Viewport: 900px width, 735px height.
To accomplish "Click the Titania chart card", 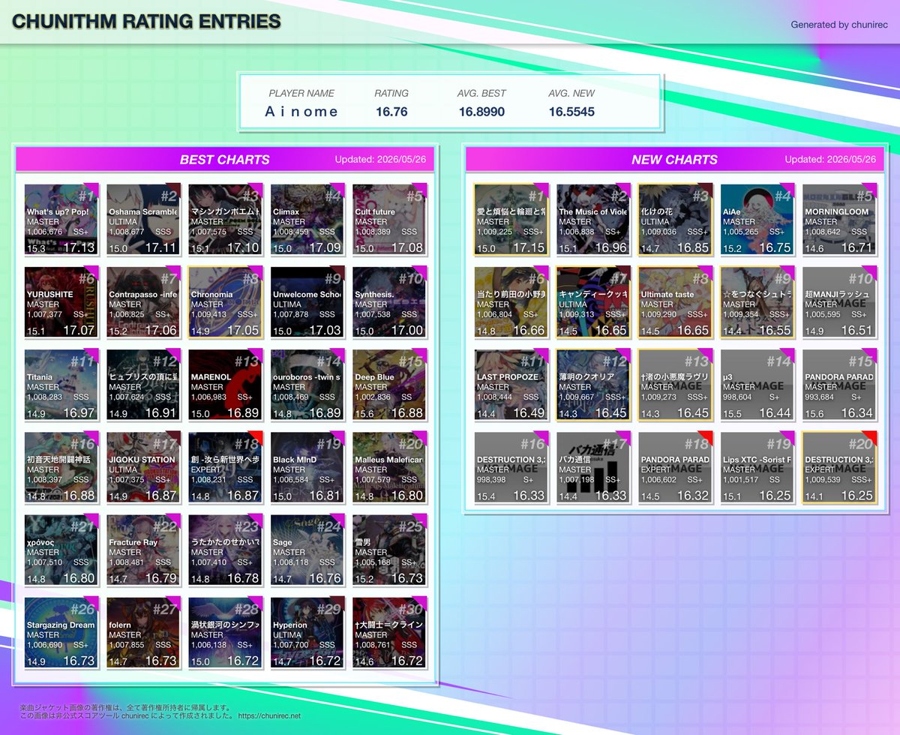I will pos(61,385).
